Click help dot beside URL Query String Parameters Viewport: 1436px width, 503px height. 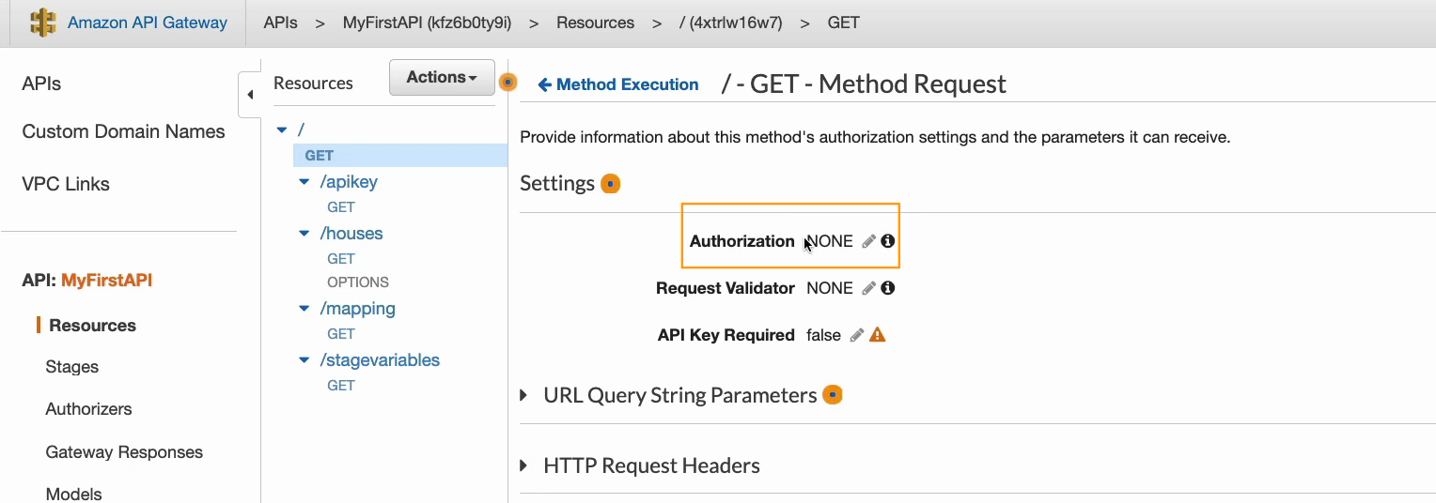(833, 395)
